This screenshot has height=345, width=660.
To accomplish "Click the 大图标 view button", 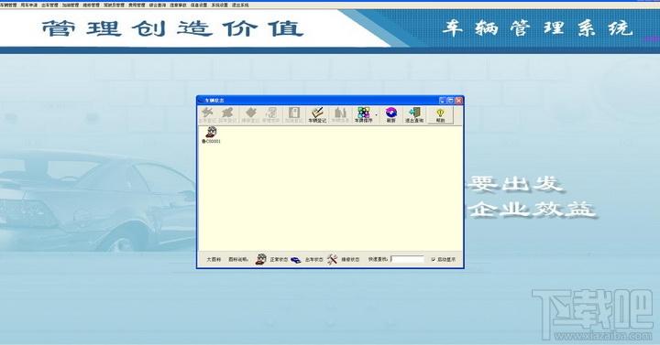I will tap(214, 260).
